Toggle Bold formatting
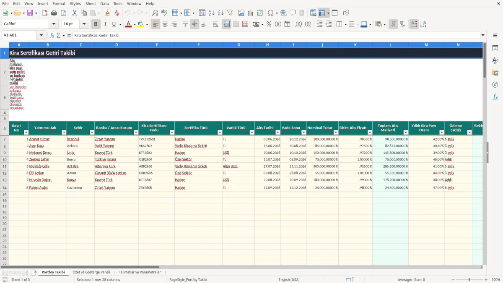The height and width of the screenshot is (283, 503). [x=96, y=24]
